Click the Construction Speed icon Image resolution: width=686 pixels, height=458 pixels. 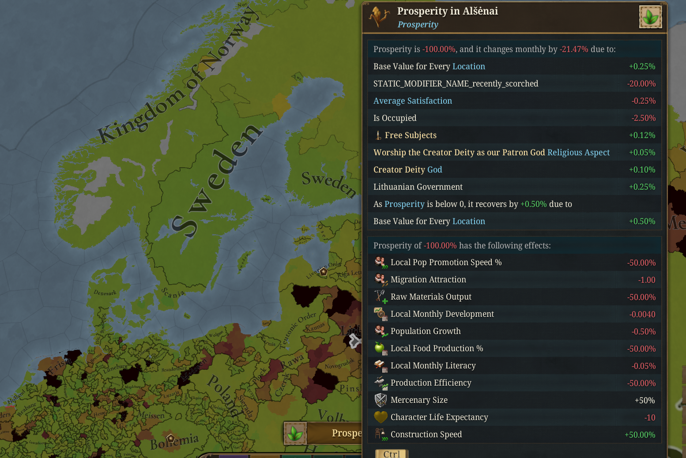point(381,435)
